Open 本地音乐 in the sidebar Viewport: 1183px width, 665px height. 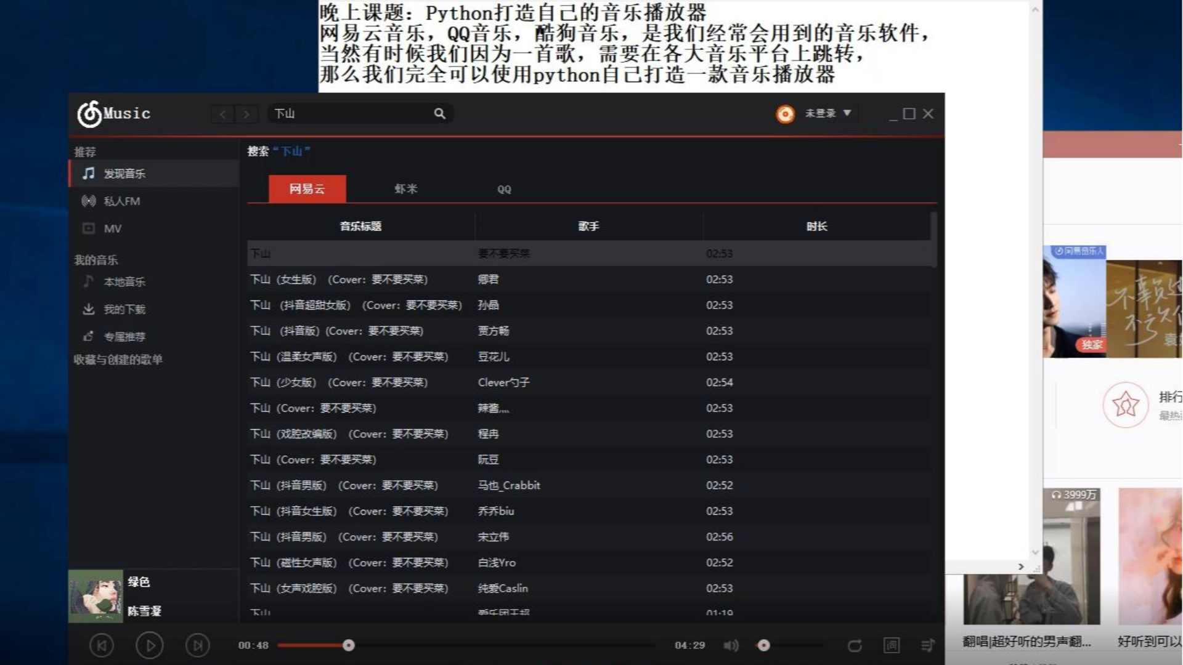(x=153, y=281)
